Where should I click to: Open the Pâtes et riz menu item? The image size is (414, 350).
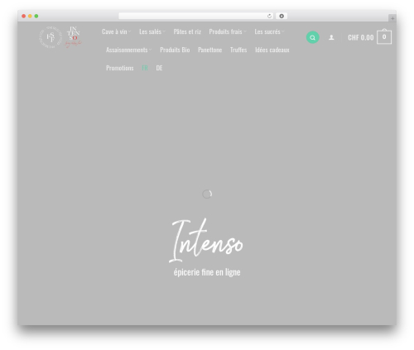[x=187, y=31]
